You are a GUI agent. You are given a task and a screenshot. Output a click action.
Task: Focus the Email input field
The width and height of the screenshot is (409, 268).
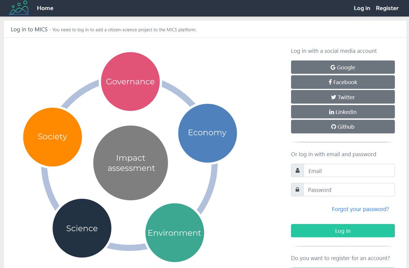click(x=349, y=171)
